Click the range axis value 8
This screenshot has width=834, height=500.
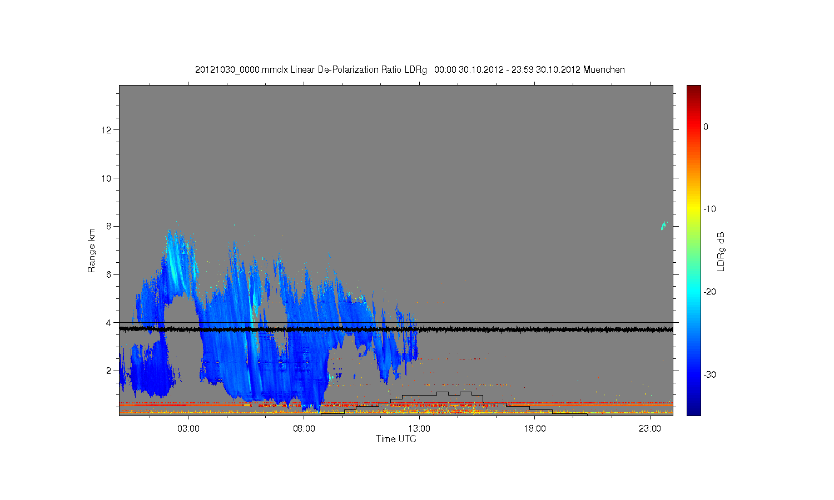tap(110, 226)
